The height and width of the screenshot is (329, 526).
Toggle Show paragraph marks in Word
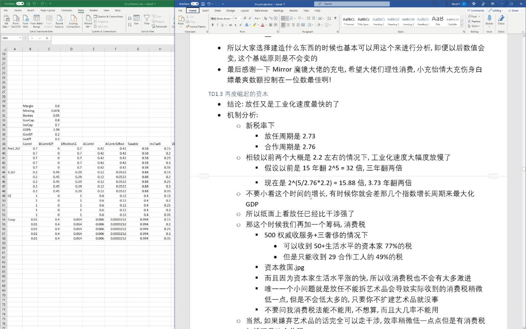click(x=336, y=18)
